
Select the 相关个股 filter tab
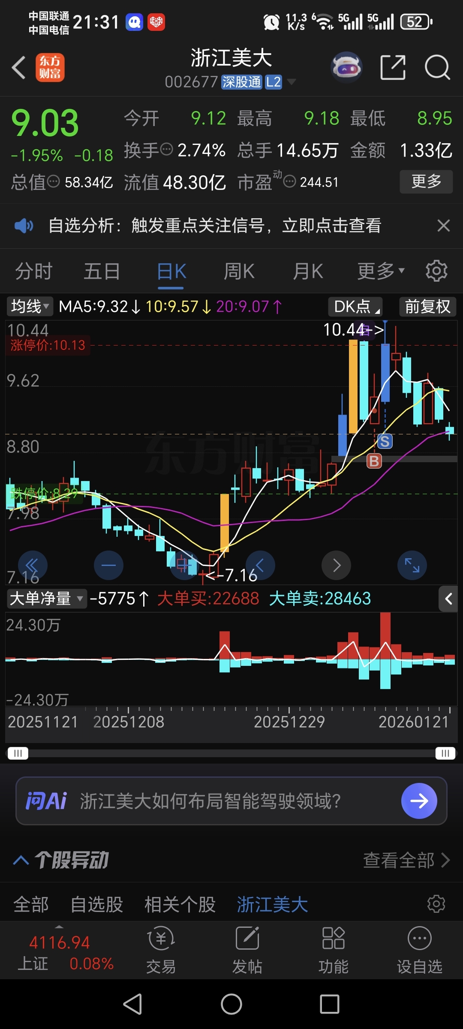180,904
